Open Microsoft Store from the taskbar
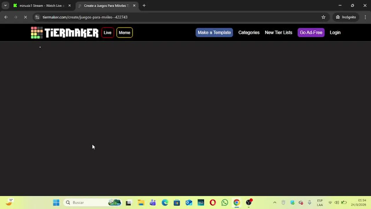This screenshot has height=209, width=371. click(177, 203)
